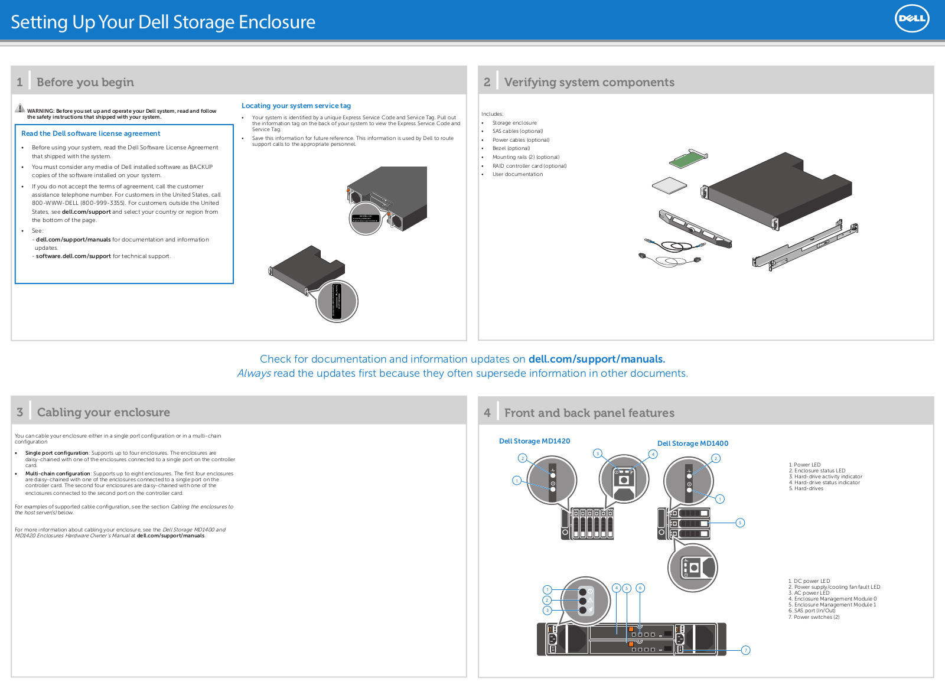Click the 'Power cables (optional)' list item
This screenshot has width=945, height=698.
(x=521, y=140)
